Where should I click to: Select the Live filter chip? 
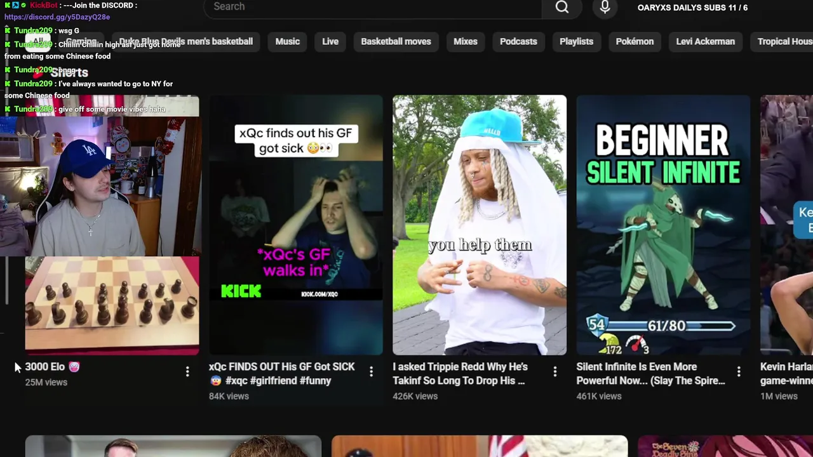tap(330, 41)
